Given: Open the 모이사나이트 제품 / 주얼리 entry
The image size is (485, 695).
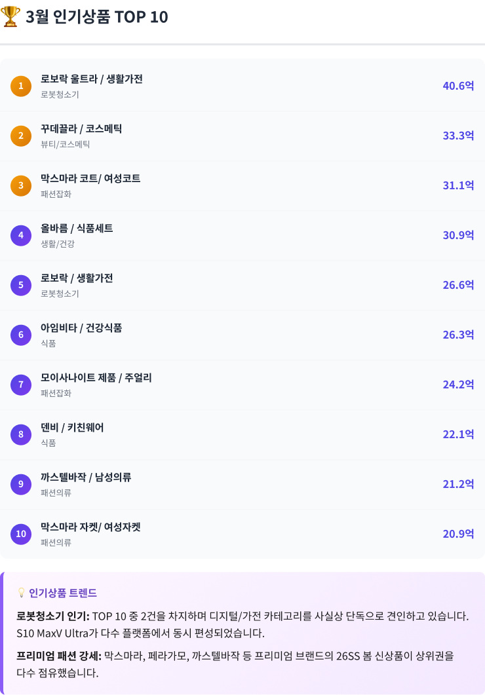Looking at the screenshot, I should 96,378.
